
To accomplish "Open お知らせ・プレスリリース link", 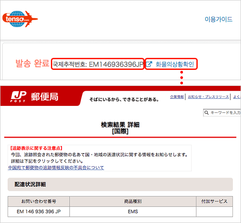I will click(x=208, y=97).
